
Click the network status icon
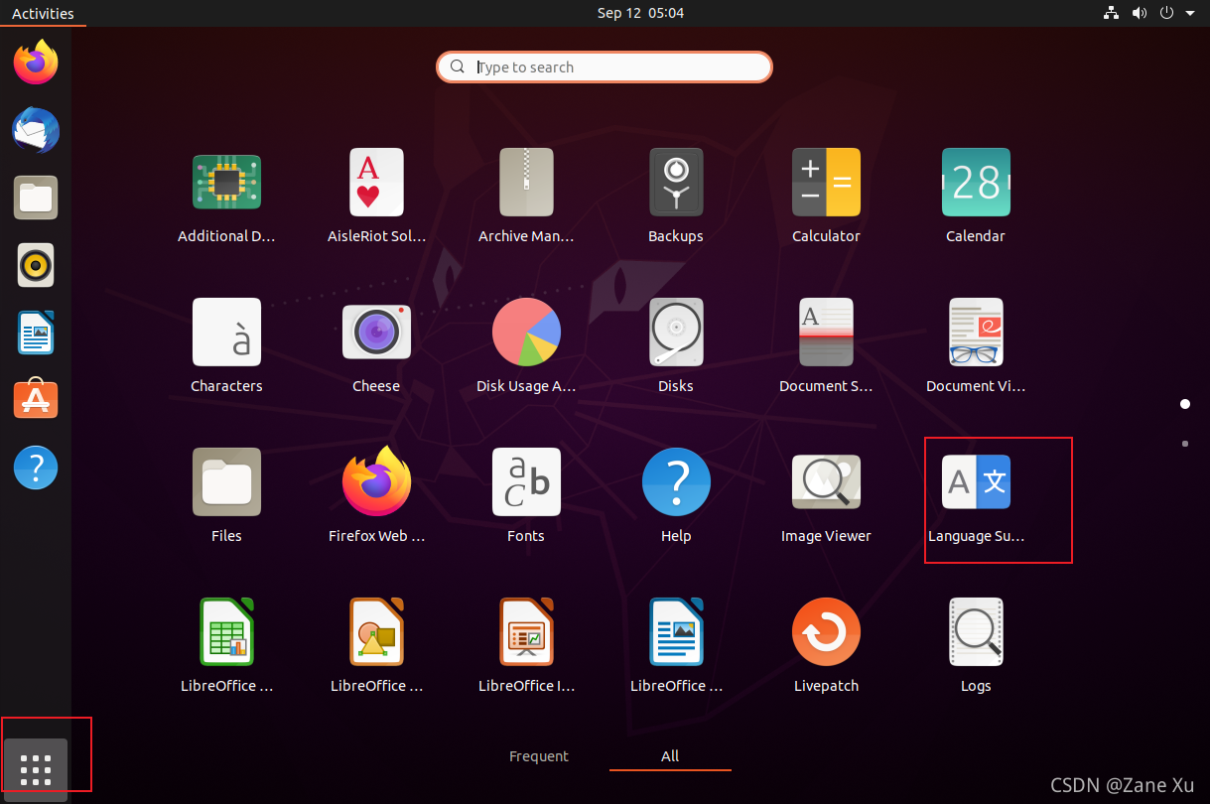tap(1112, 13)
